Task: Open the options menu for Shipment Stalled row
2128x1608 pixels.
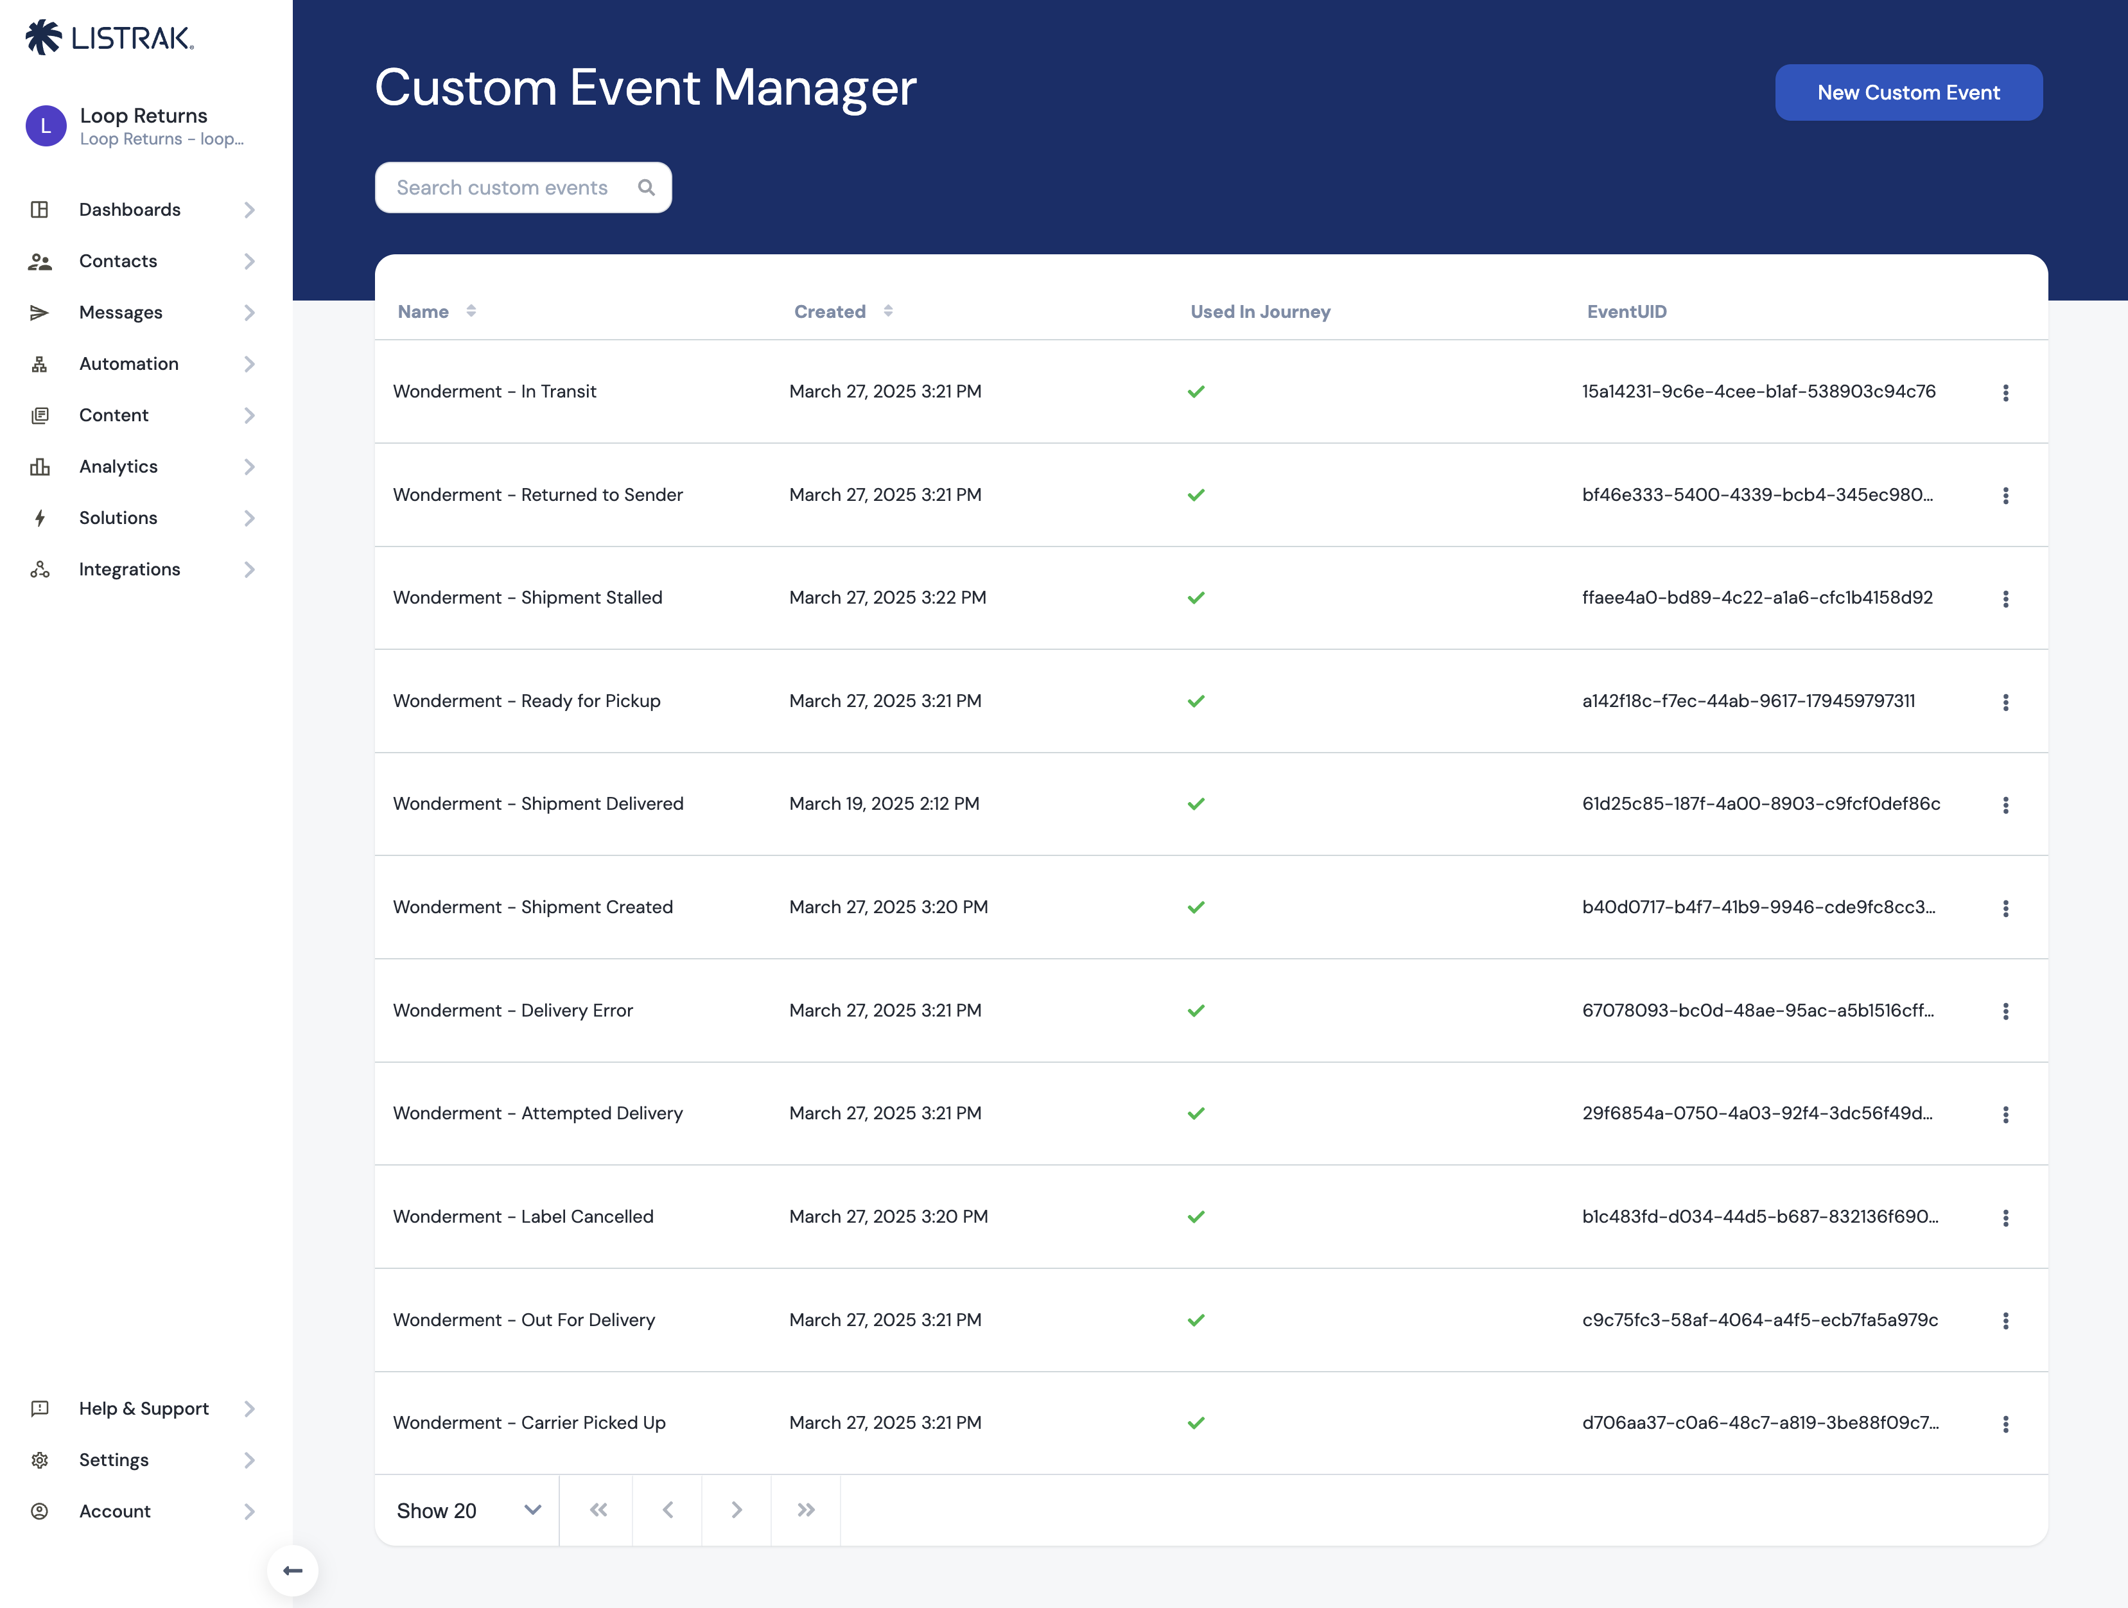Action: point(2006,599)
